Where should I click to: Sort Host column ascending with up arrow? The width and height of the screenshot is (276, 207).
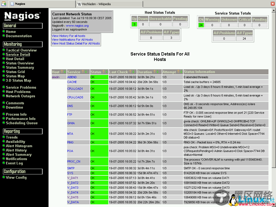coord(62,72)
